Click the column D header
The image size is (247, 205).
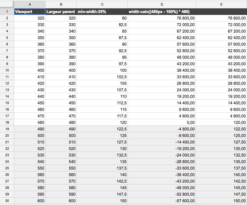coord(162,4)
